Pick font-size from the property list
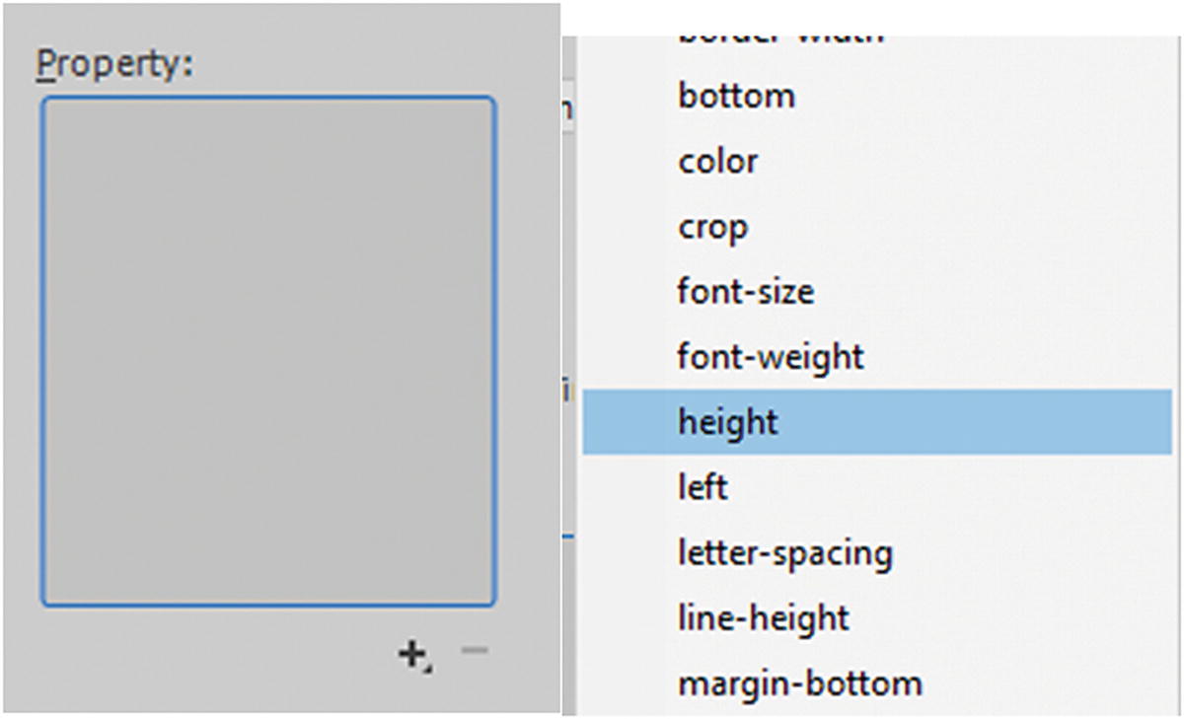 point(746,291)
